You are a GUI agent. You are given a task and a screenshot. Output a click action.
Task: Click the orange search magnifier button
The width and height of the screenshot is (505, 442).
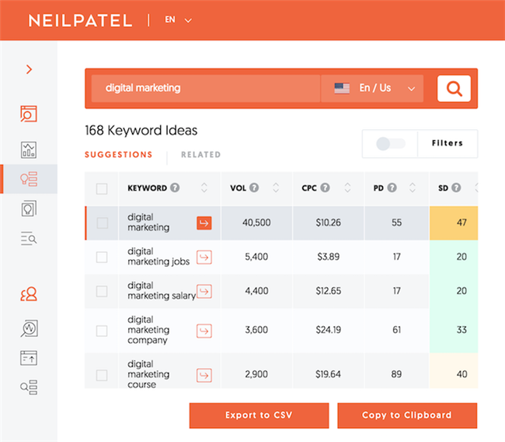pyautogui.click(x=454, y=89)
